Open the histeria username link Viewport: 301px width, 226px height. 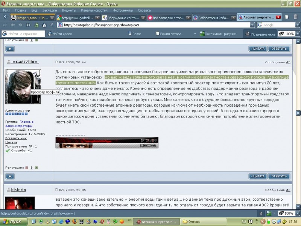click(18, 190)
